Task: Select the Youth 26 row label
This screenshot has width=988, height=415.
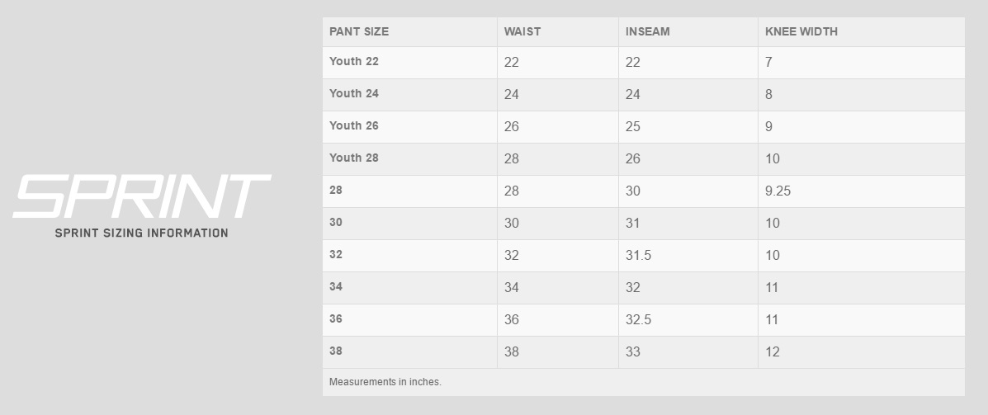Action: point(354,126)
